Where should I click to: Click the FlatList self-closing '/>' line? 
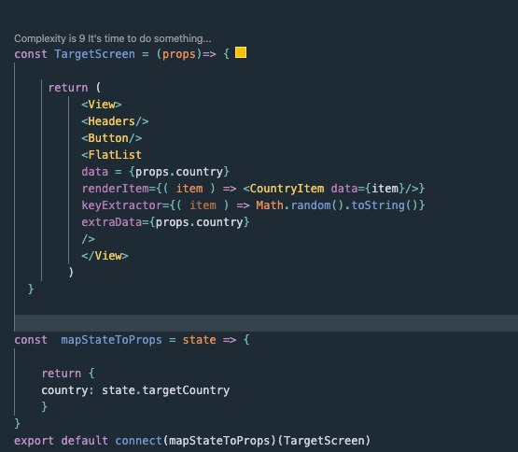click(x=89, y=239)
